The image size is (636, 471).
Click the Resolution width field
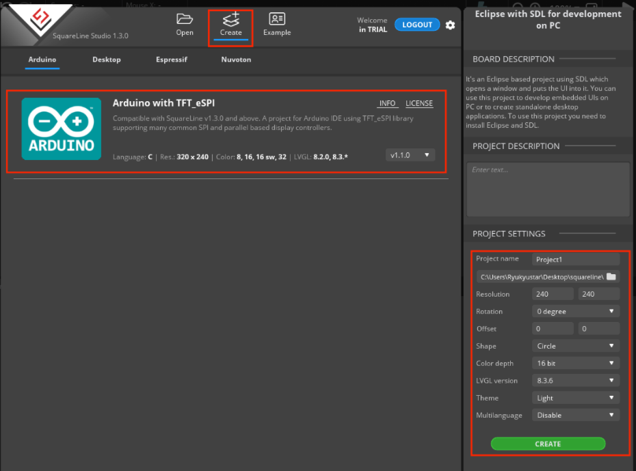(x=553, y=294)
